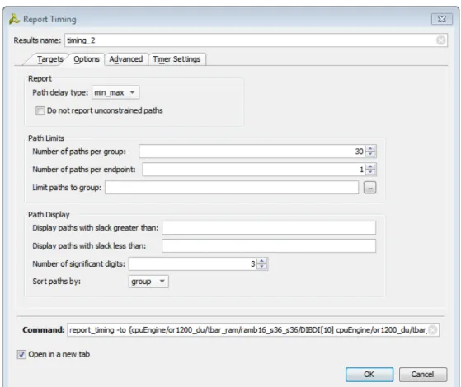Cancel the Report Timing dialog
This screenshot has height=387, width=461.
tap(423, 375)
